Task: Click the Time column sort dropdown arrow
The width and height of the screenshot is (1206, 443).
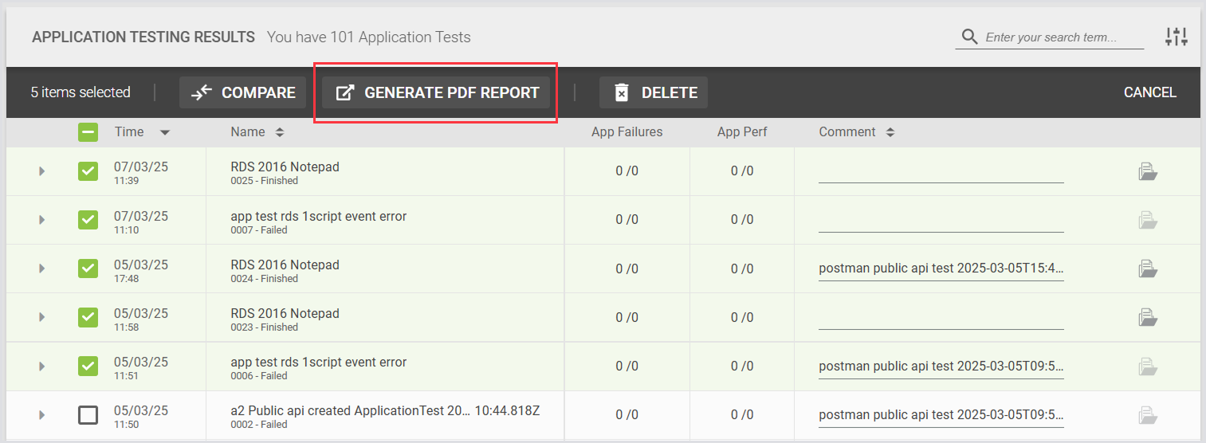Action: tap(164, 132)
